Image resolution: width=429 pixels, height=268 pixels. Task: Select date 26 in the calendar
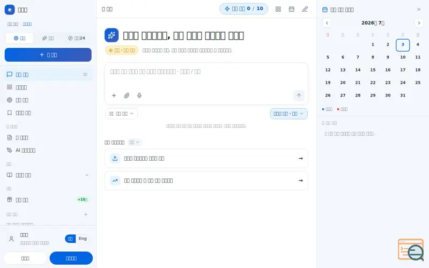(328, 95)
